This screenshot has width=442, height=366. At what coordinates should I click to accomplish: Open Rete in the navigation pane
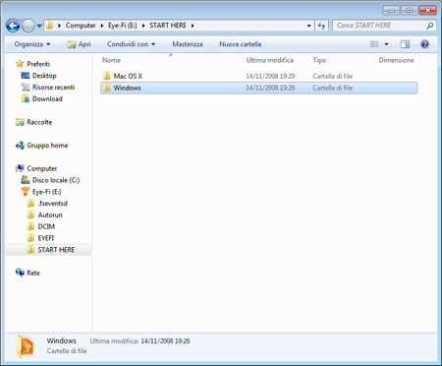(33, 273)
